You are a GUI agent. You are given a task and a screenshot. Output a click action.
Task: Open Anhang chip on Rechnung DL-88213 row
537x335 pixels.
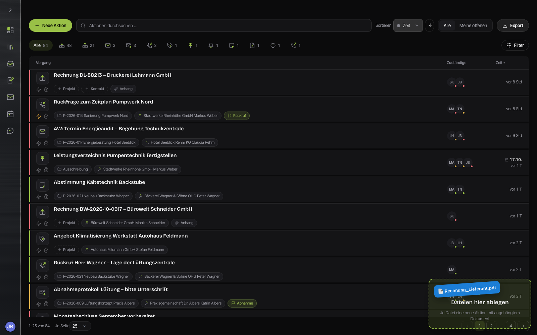[123, 89]
